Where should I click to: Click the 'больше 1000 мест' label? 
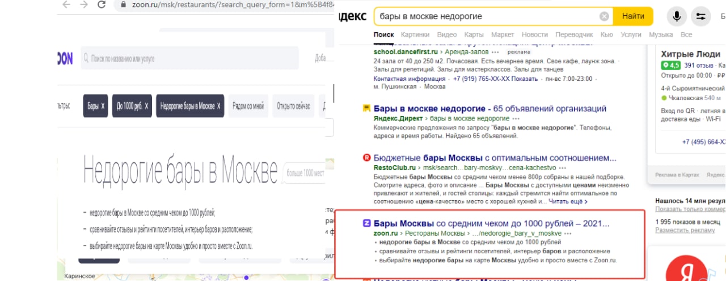(305, 172)
